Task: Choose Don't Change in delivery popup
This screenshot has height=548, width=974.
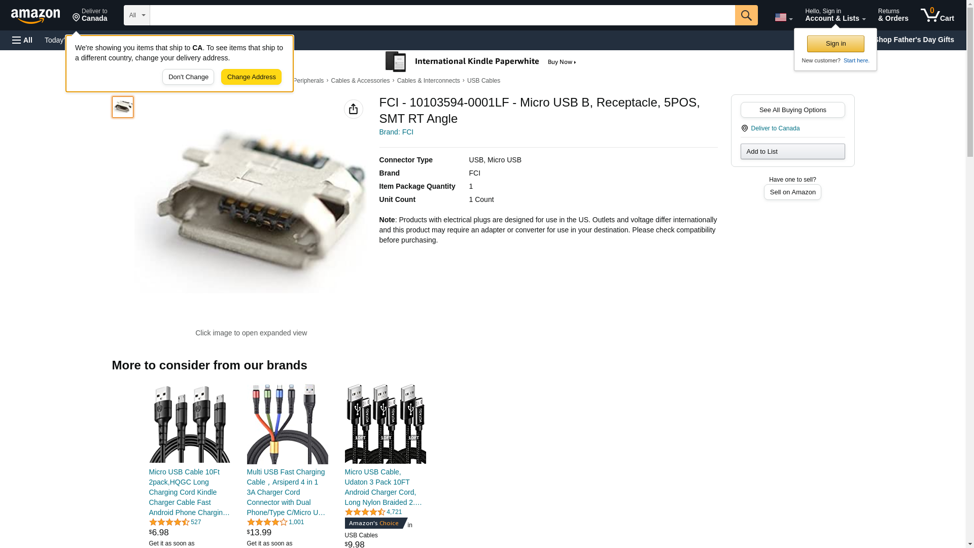Action: point(188,77)
